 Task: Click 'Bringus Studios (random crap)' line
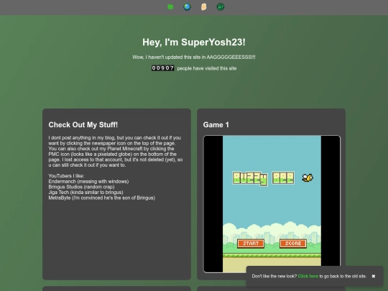click(81, 187)
